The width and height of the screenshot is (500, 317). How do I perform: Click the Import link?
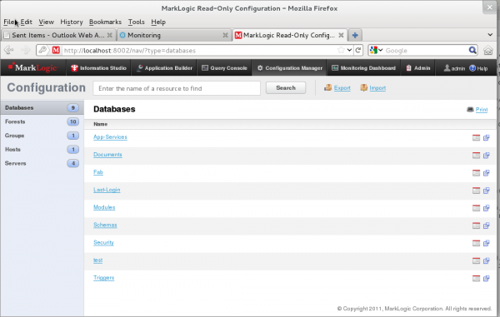(x=377, y=88)
